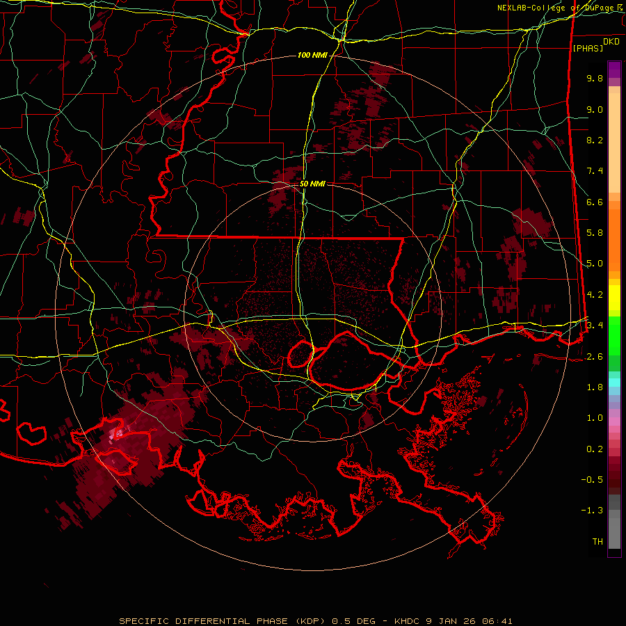Click the 9.8 value on the scale
Screen dimensions: 626x626
pos(595,78)
